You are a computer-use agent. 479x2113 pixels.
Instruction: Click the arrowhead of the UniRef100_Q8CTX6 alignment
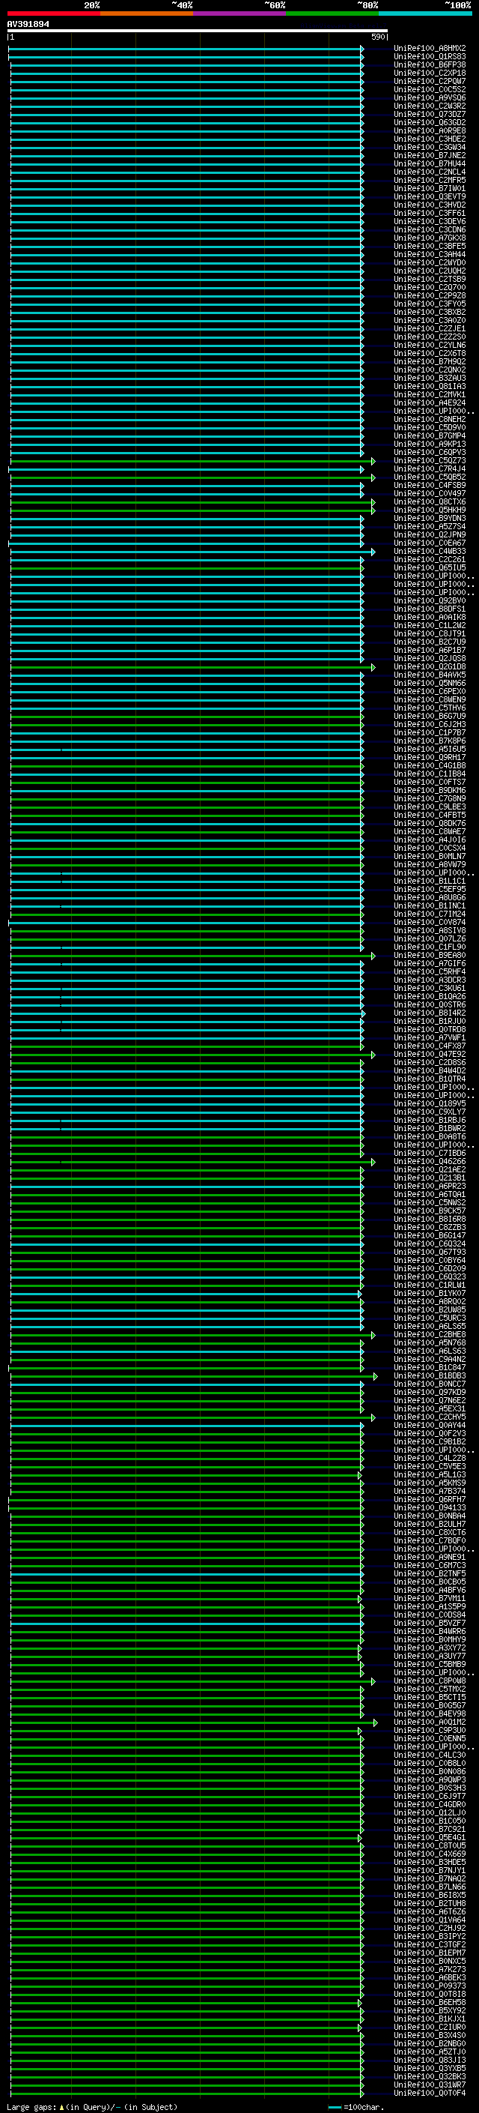tap(373, 502)
